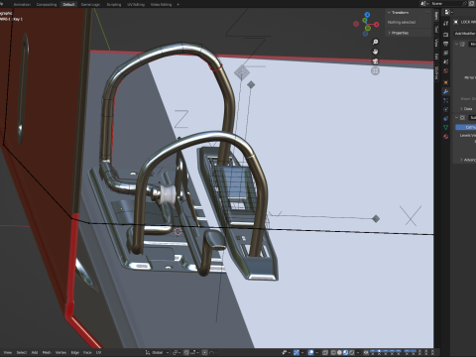Collapse the first modifier panel
This screenshot has height=357, width=476.
click(x=456, y=44)
